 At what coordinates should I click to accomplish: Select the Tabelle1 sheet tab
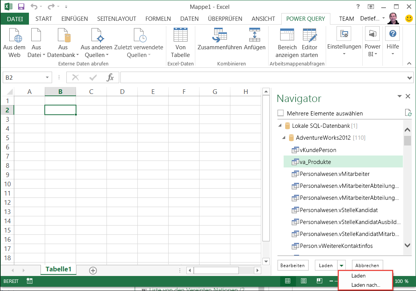tap(58, 269)
